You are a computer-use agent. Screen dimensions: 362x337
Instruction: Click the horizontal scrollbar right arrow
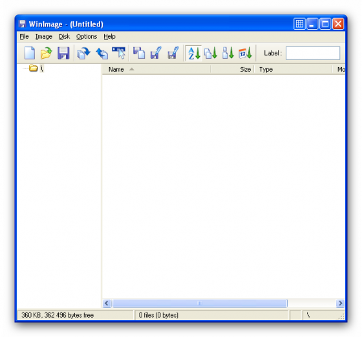[340, 303]
